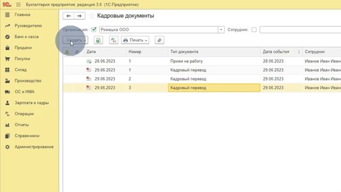Click the Сотрудник input field
The image size is (341, 192).
point(300,30)
